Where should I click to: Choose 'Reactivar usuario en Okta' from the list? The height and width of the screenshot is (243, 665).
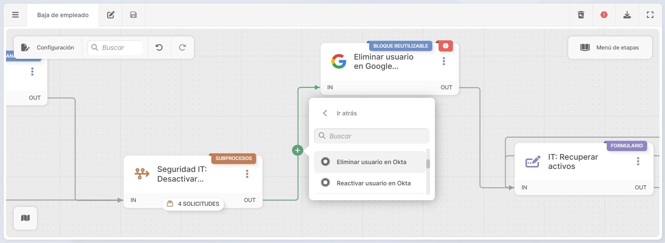coord(373,183)
